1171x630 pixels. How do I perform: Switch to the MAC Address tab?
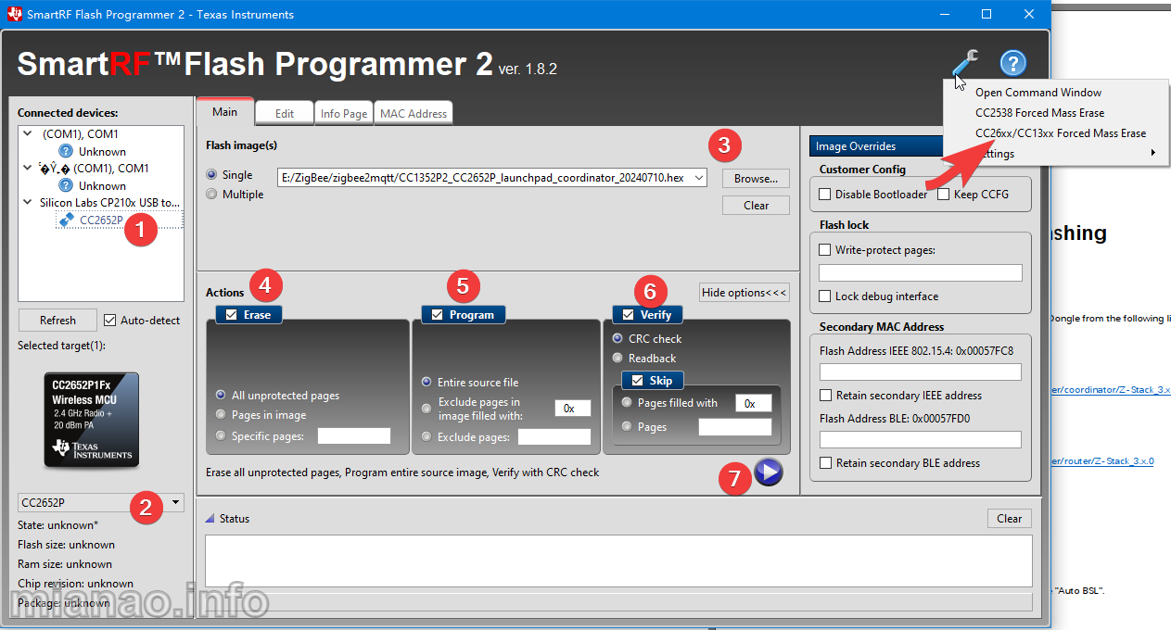point(414,113)
